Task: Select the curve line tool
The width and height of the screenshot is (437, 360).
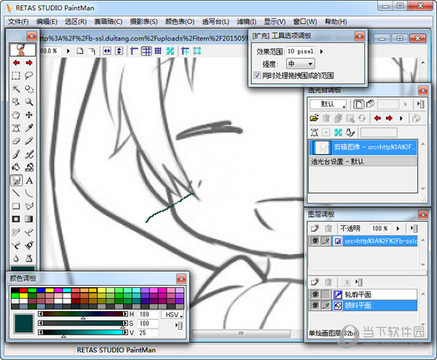Action: (29, 193)
